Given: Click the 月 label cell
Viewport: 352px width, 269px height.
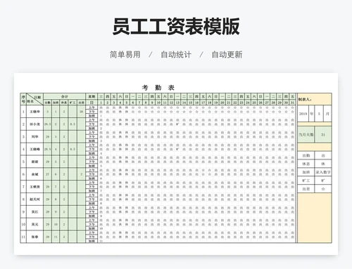Looking at the screenshot, I should (x=327, y=114).
